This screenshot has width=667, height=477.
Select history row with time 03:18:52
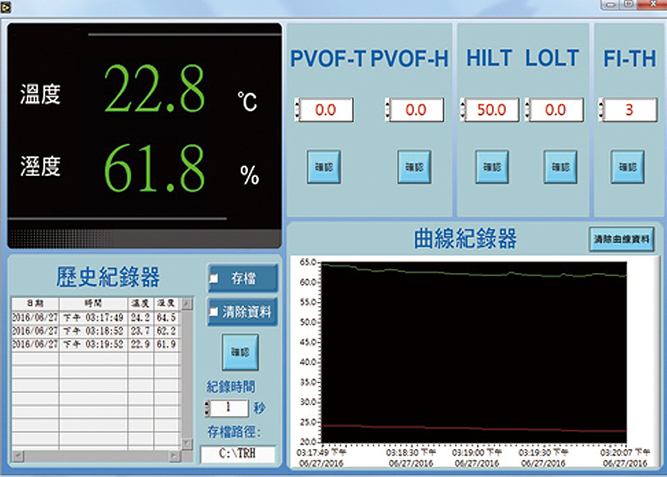tap(96, 331)
